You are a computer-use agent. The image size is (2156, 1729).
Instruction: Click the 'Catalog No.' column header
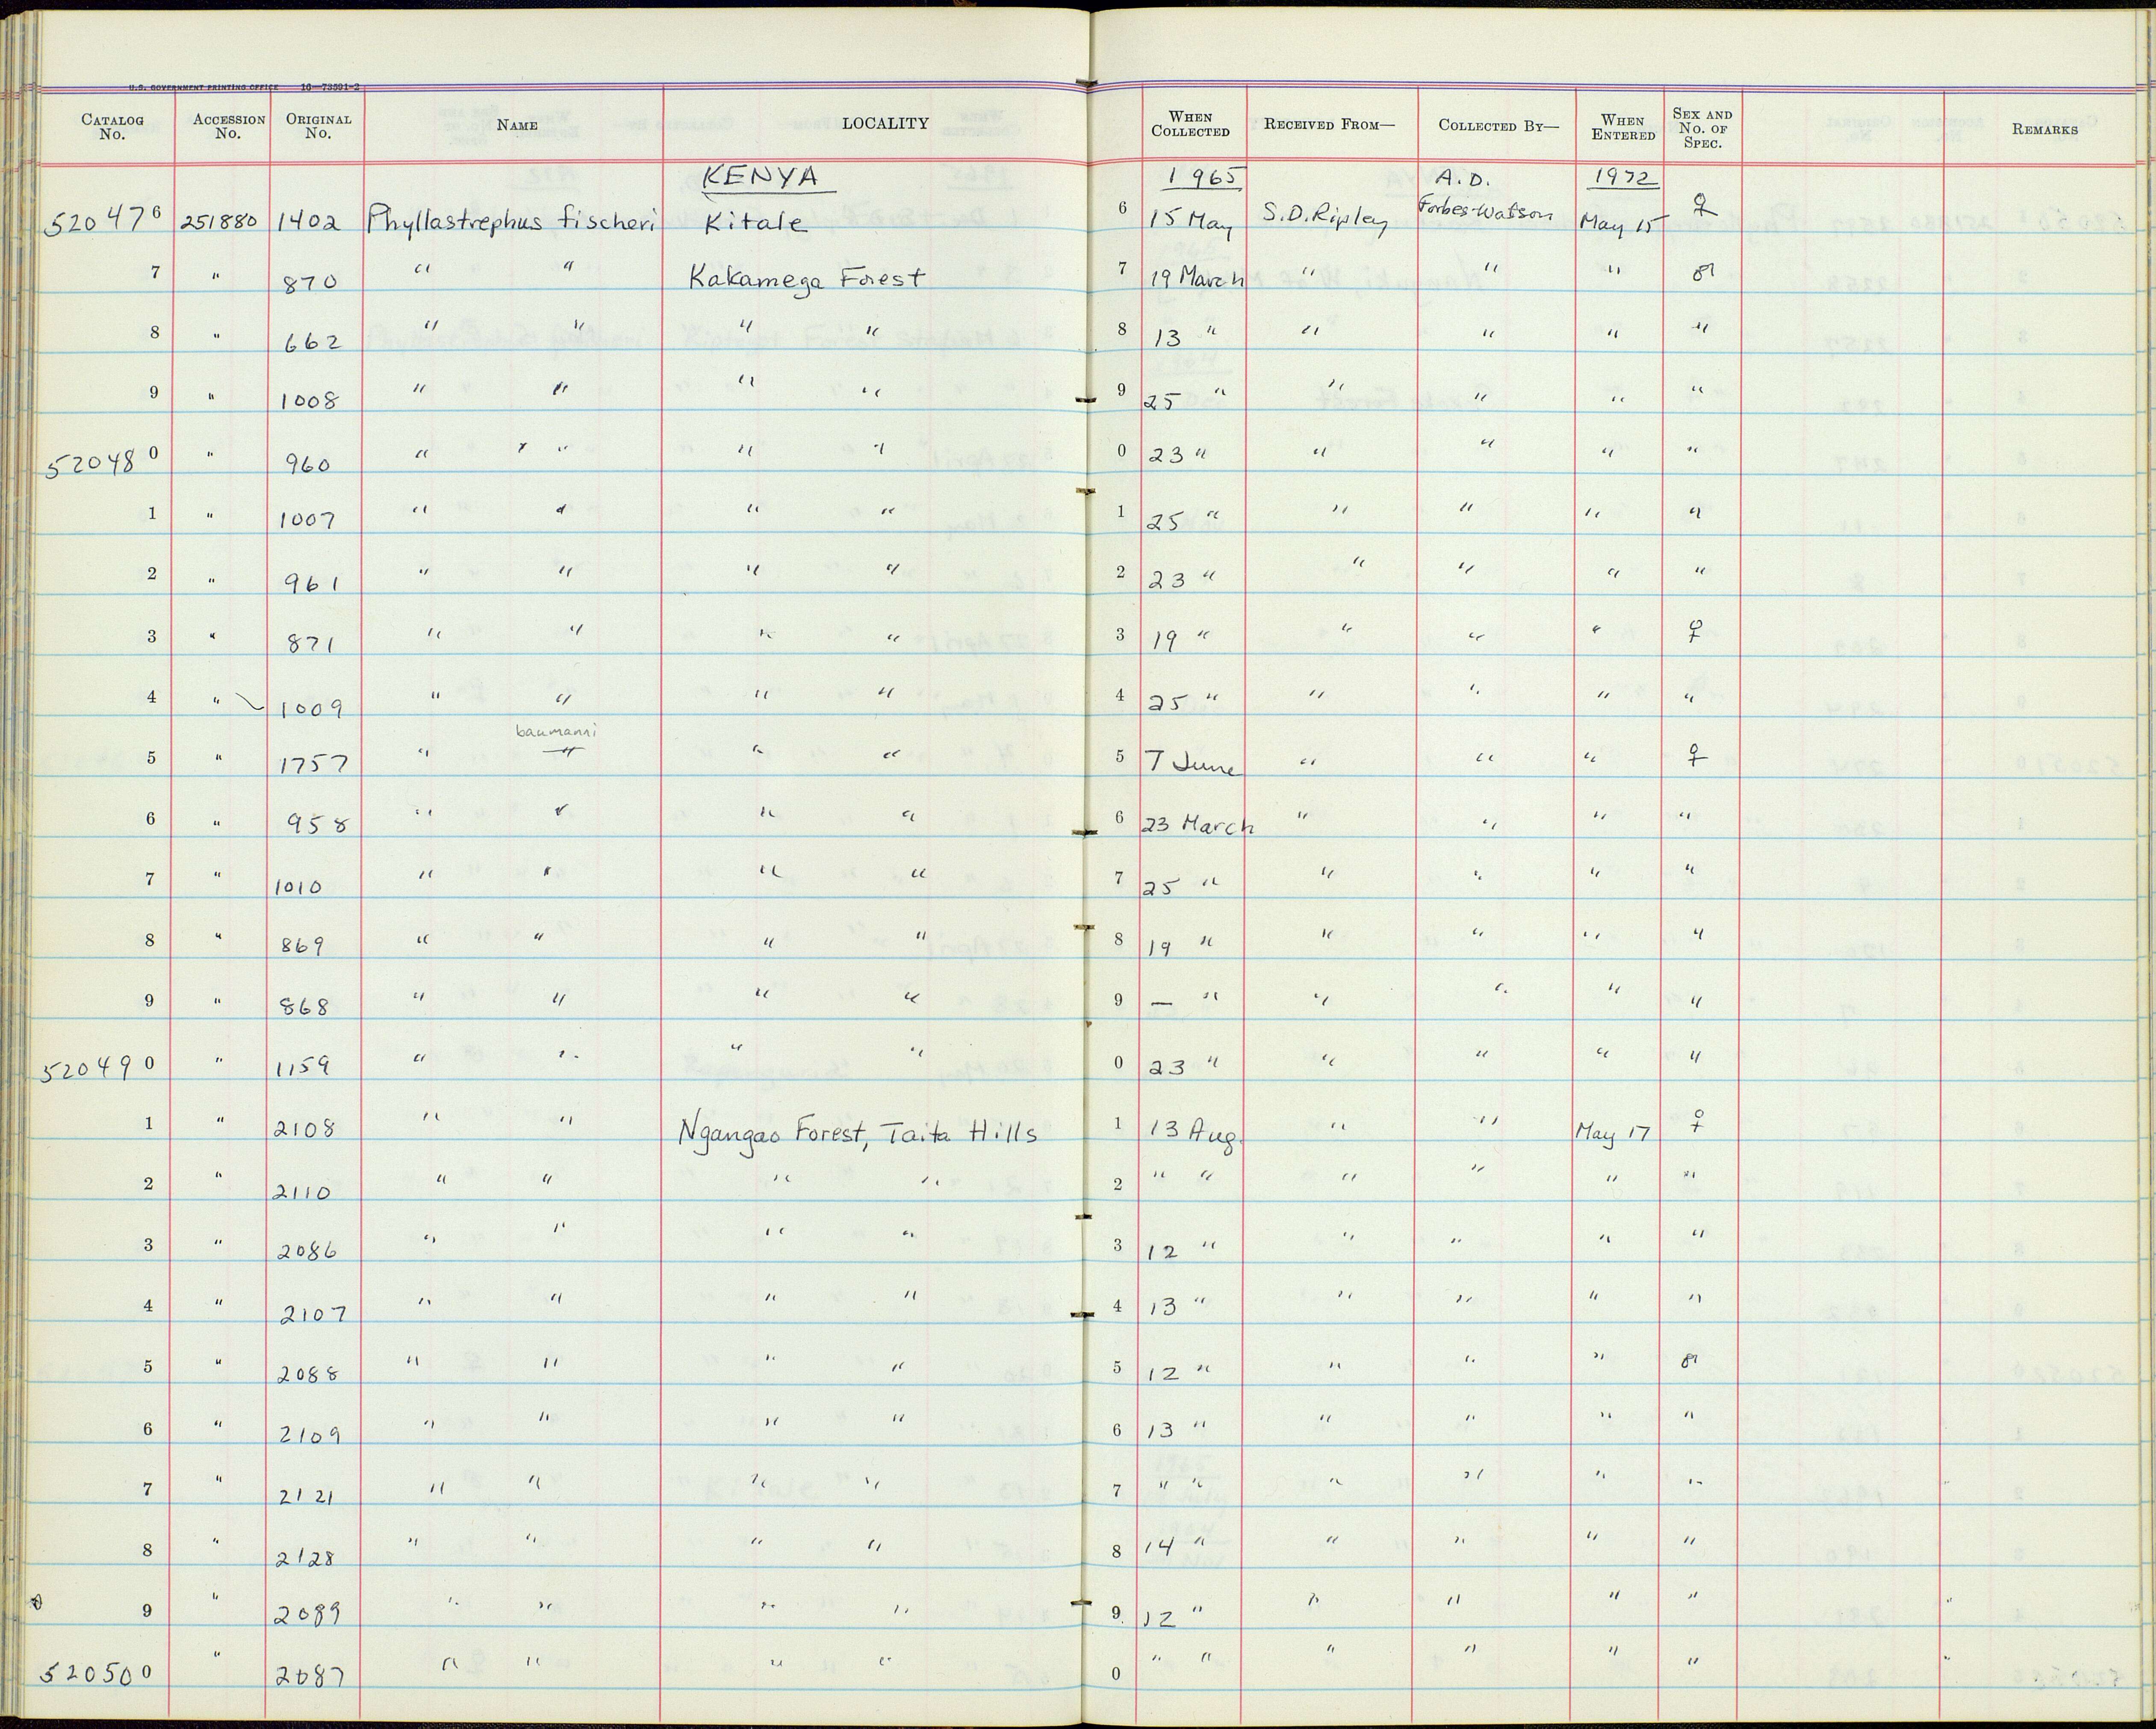(x=112, y=126)
